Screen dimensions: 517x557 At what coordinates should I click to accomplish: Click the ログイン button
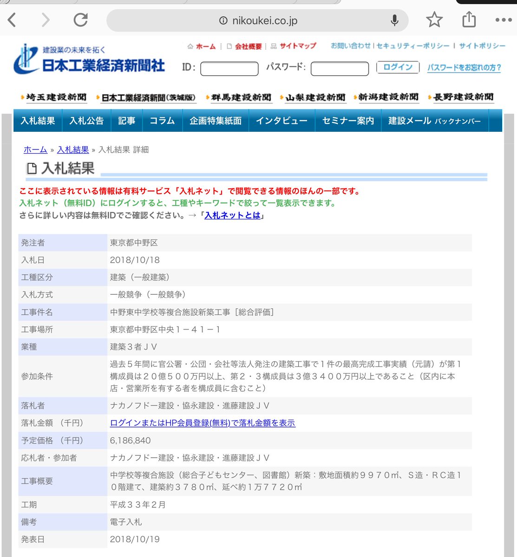click(x=398, y=67)
